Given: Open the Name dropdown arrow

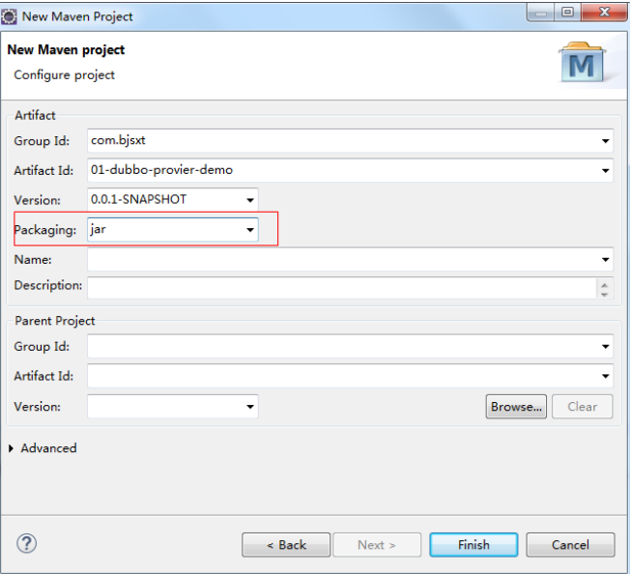Looking at the screenshot, I should [x=605, y=260].
